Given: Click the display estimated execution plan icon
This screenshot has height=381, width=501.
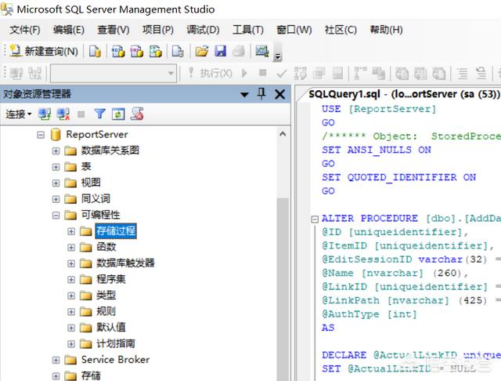Looking at the screenshot, I should click(300, 73).
